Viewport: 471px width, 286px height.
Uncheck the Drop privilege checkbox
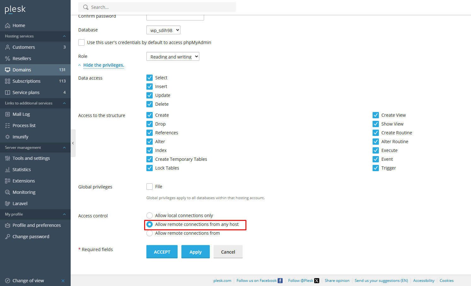pyautogui.click(x=150, y=124)
